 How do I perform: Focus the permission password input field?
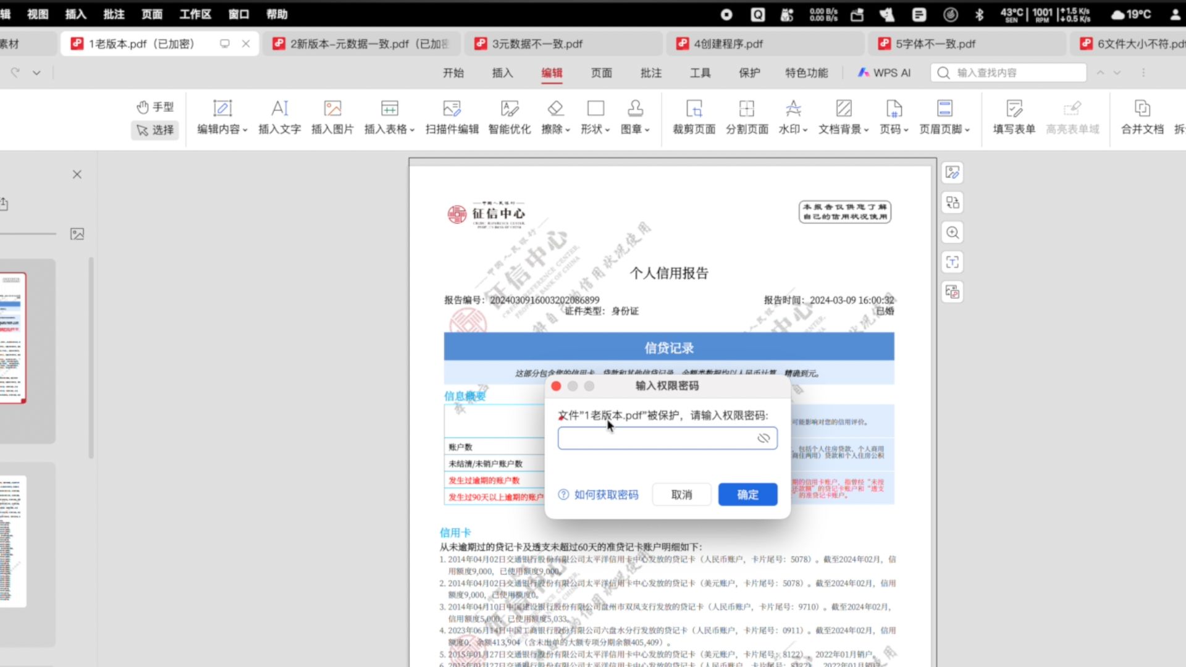(667, 438)
